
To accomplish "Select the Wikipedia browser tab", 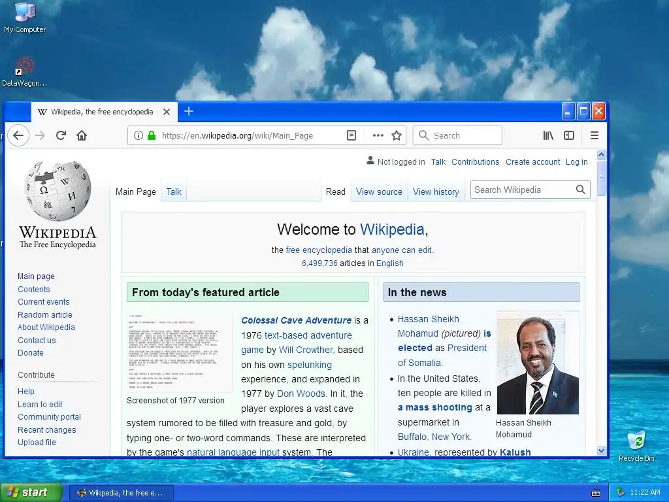I will pos(104,112).
